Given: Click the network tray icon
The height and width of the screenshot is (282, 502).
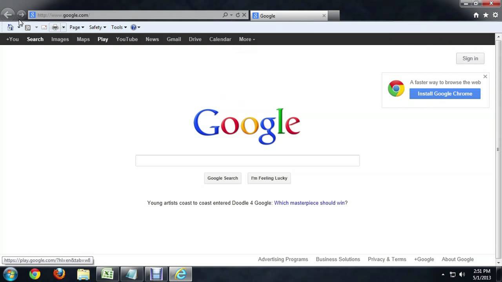Looking at the screenshot, I should (453, 275).
